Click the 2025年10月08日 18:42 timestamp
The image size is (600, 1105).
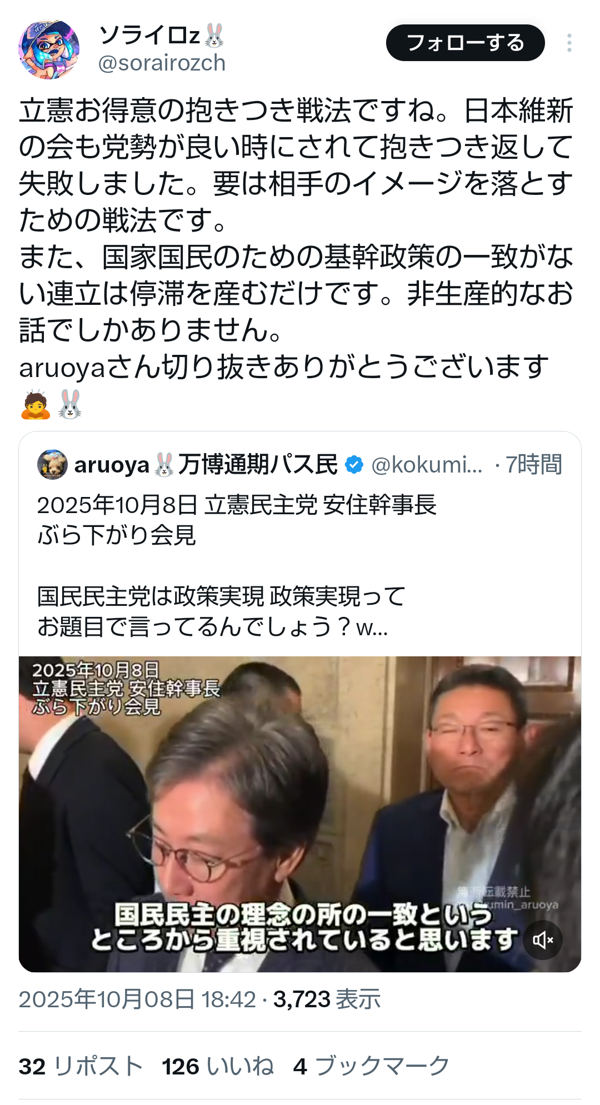tap(137, 999)
